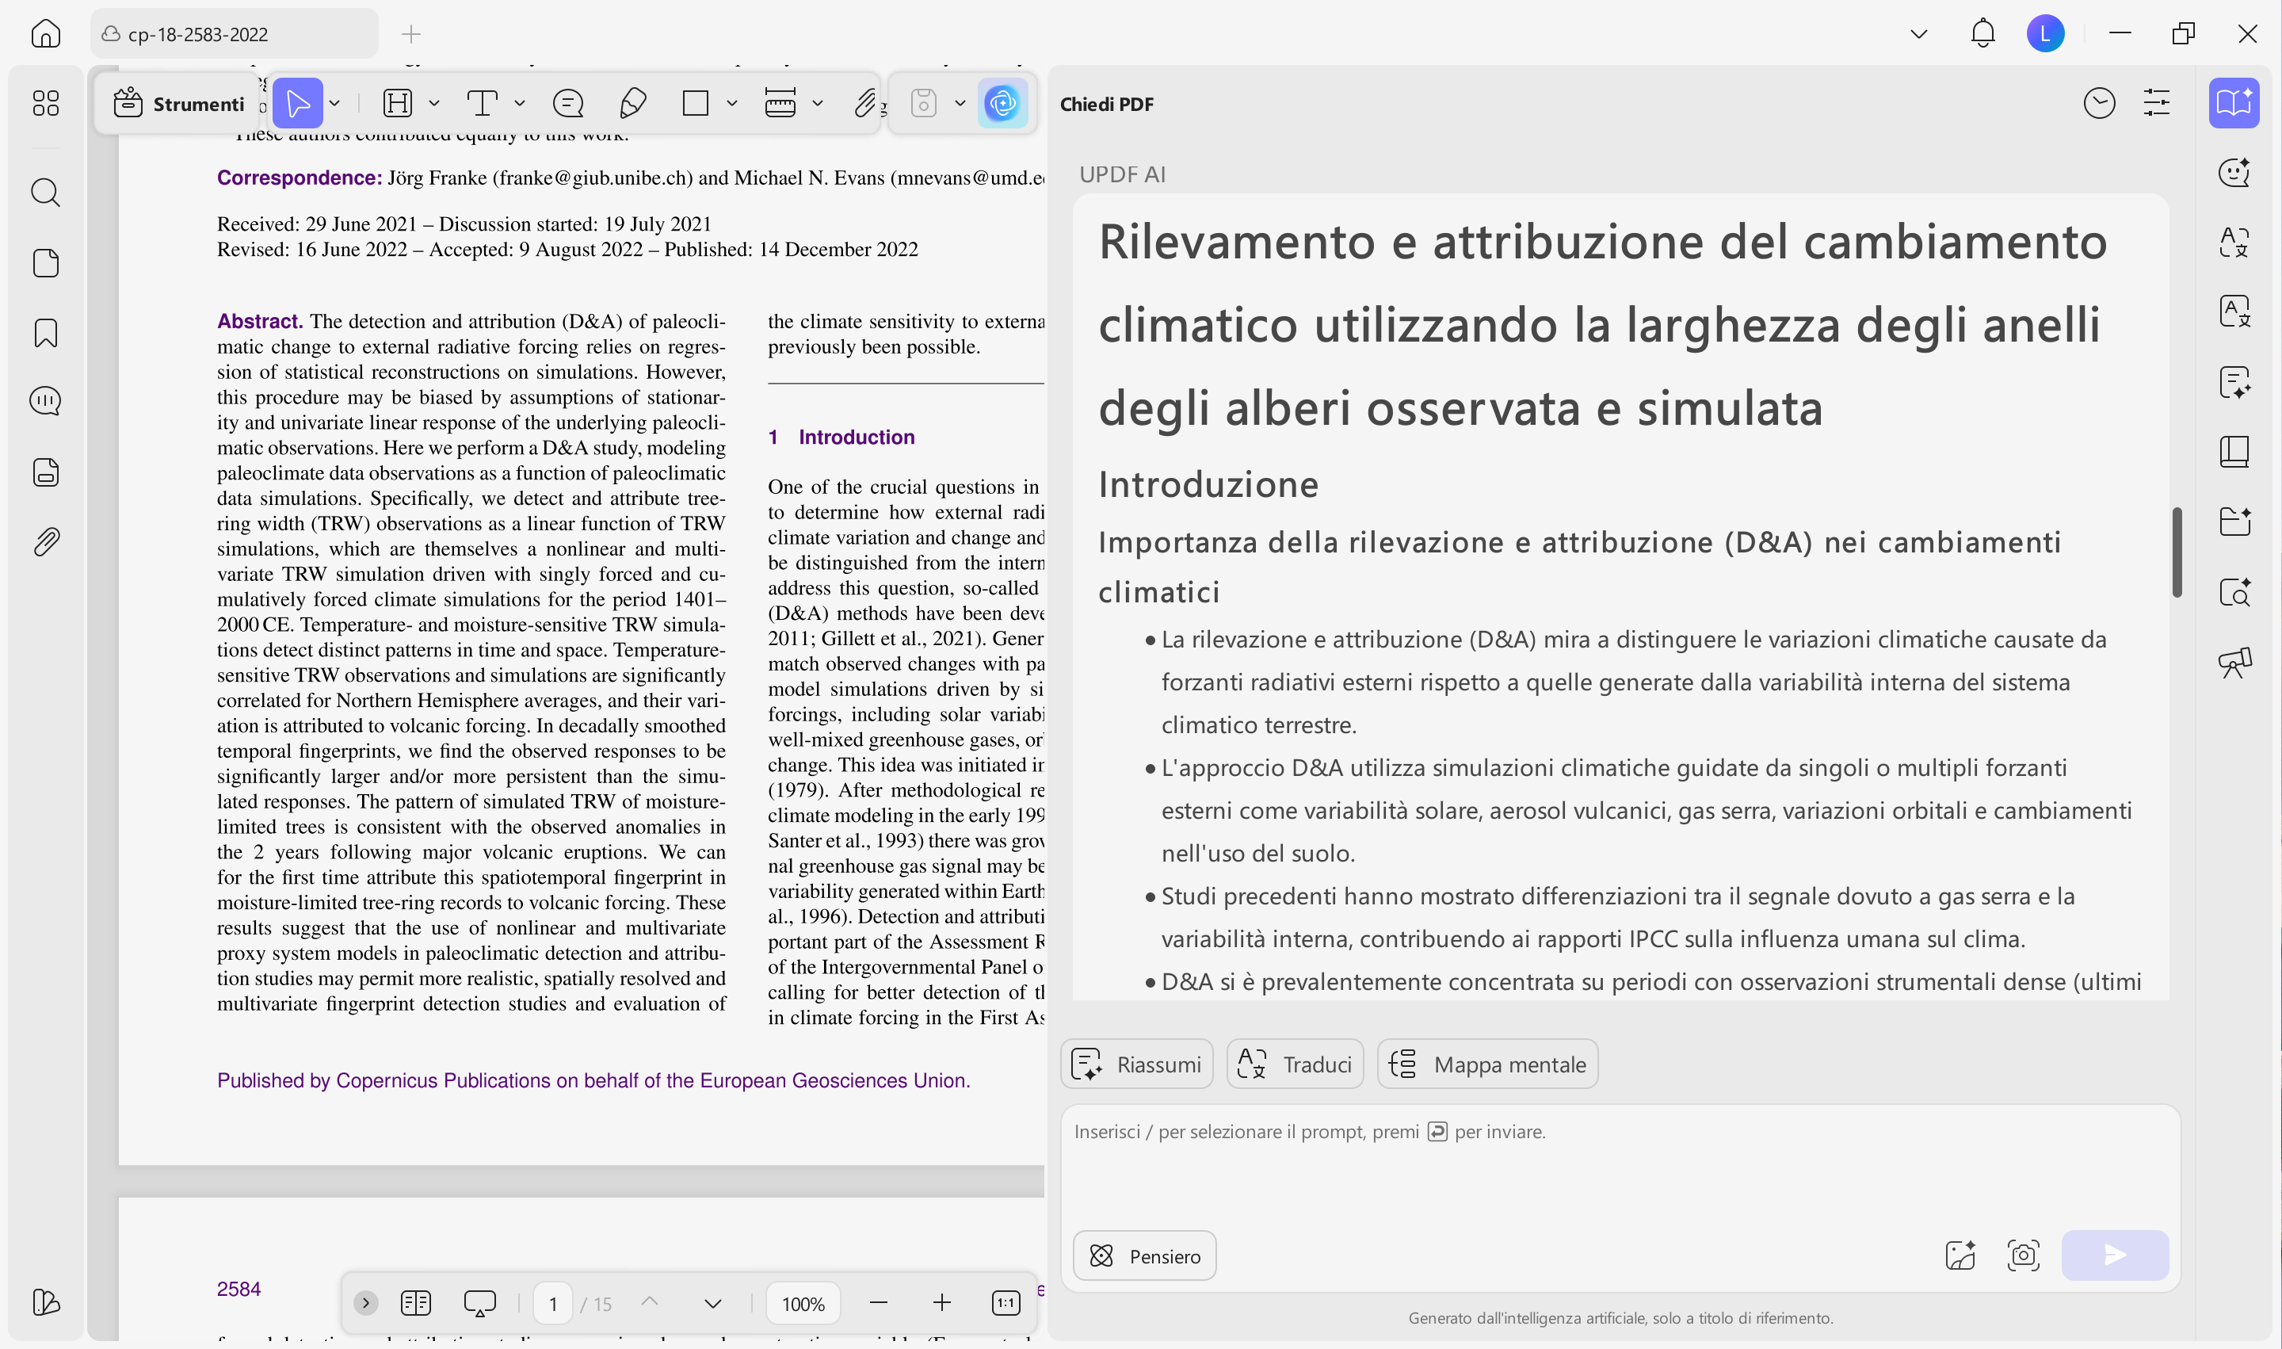This screenshot has width=2282, height=1349.
Task: Open the layers icon at bottom-left
Action: pos(45,1301)
